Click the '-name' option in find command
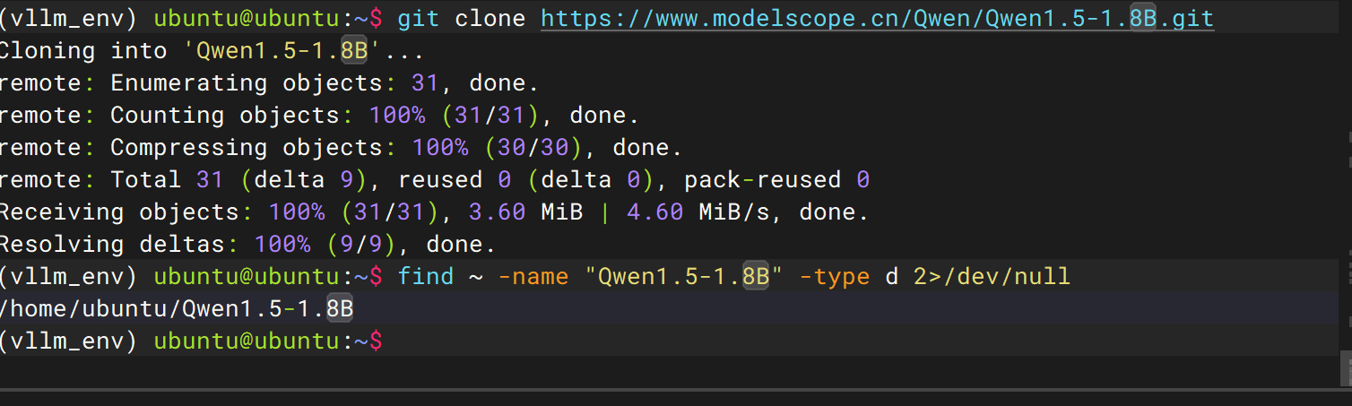1352x406 pixels. coord(533,276)
